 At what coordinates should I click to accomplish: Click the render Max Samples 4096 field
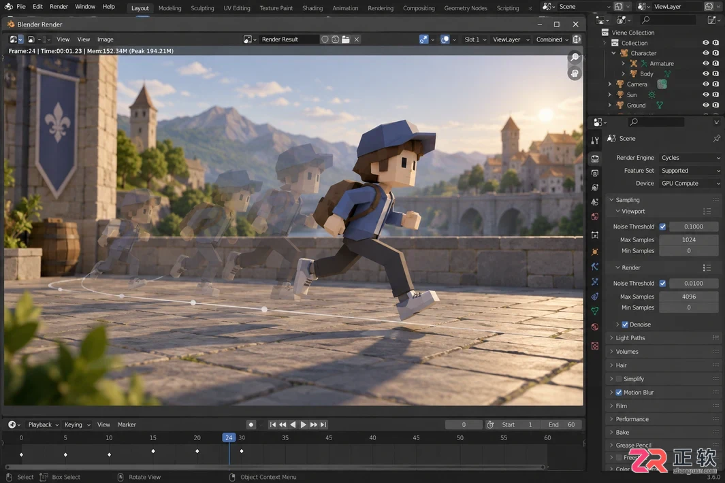click(x=689, y=297)
